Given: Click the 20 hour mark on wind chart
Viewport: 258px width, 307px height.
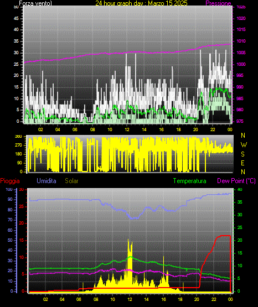Looking at the screenshot, I should click(x=195, y=129).
